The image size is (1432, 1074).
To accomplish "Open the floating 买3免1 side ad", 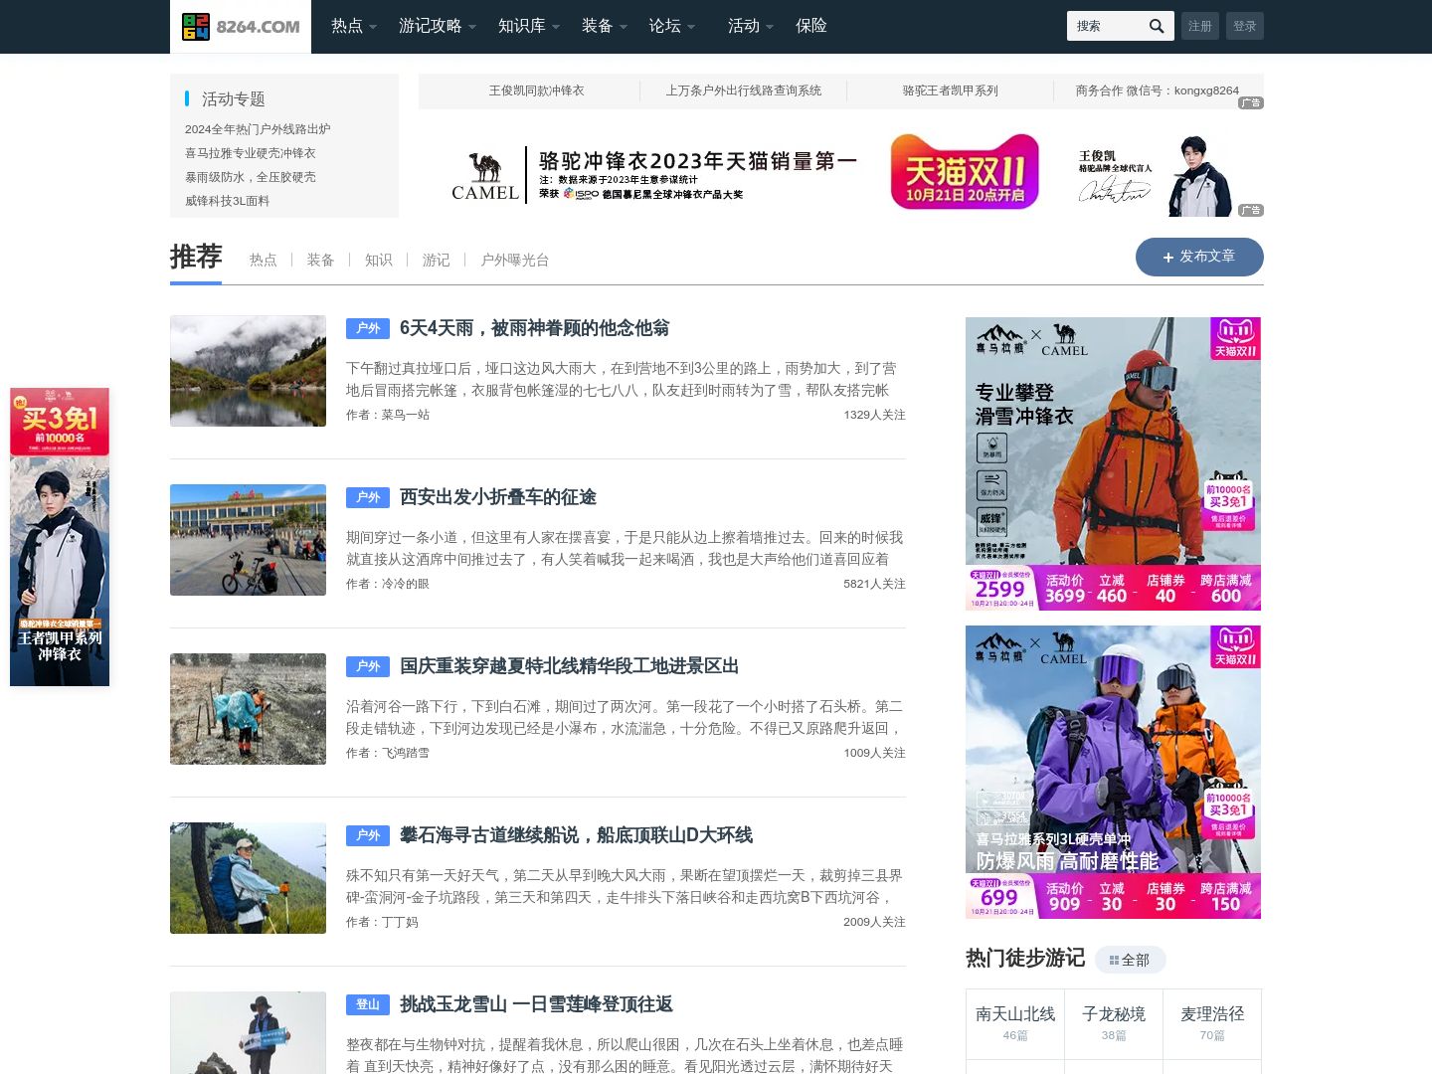I will tap(60, 537).
